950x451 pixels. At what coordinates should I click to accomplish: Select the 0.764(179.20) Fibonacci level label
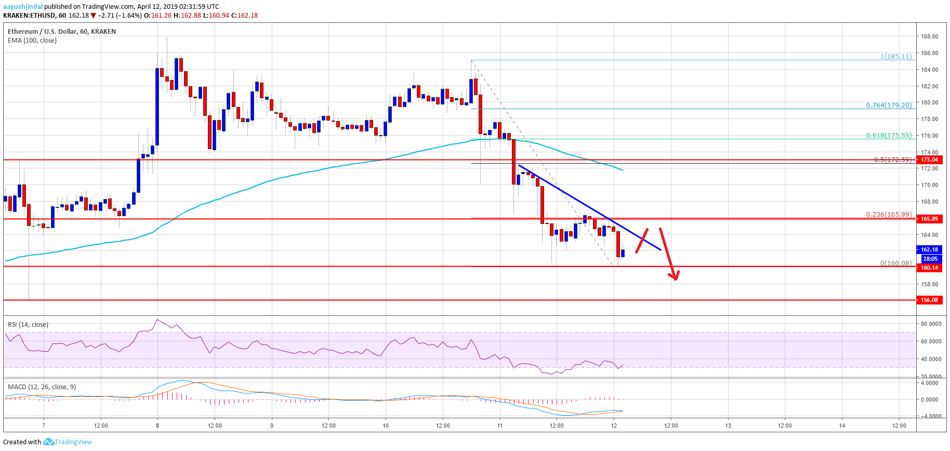[889, 105]
